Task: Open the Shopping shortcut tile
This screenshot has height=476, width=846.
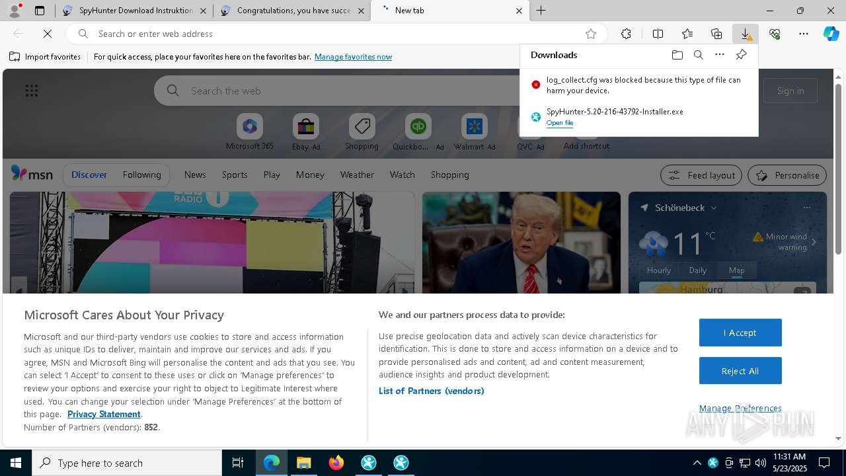Action: [362, 132]
